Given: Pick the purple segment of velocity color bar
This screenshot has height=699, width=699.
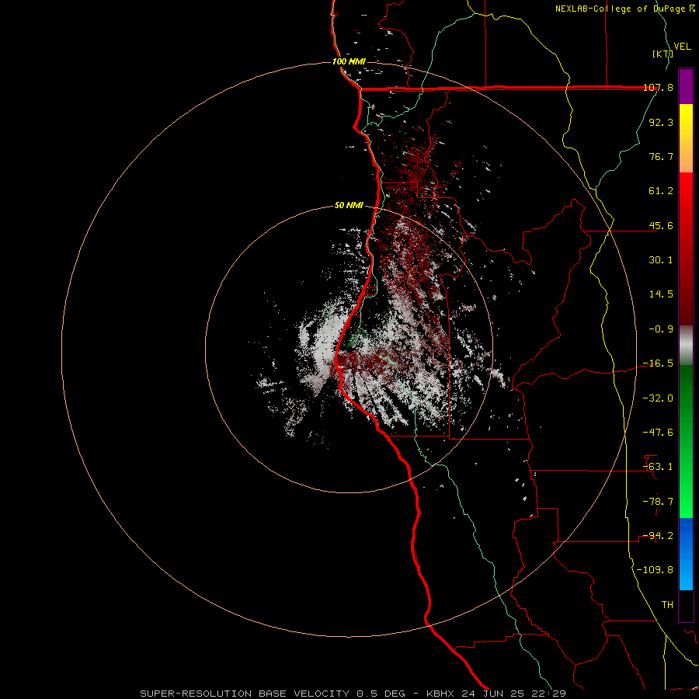Looking at the screenshot, I should [x=686, y=86].
